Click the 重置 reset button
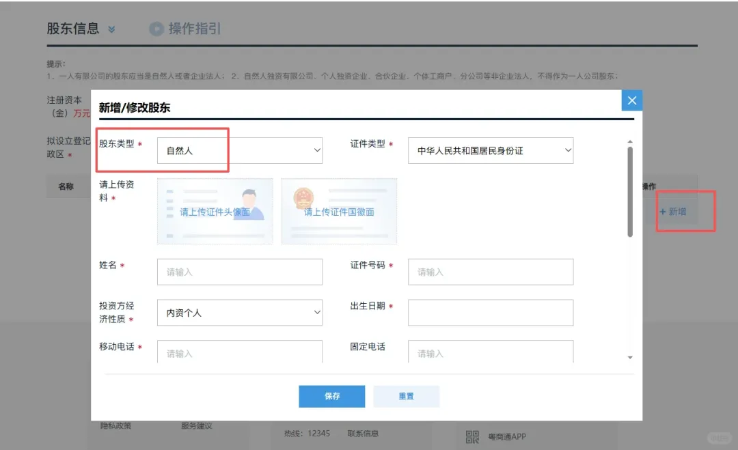 (407, 396)
